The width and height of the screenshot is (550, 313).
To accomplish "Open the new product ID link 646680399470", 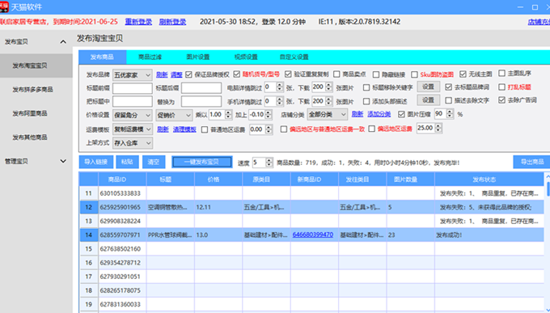I will click(313, 235).
